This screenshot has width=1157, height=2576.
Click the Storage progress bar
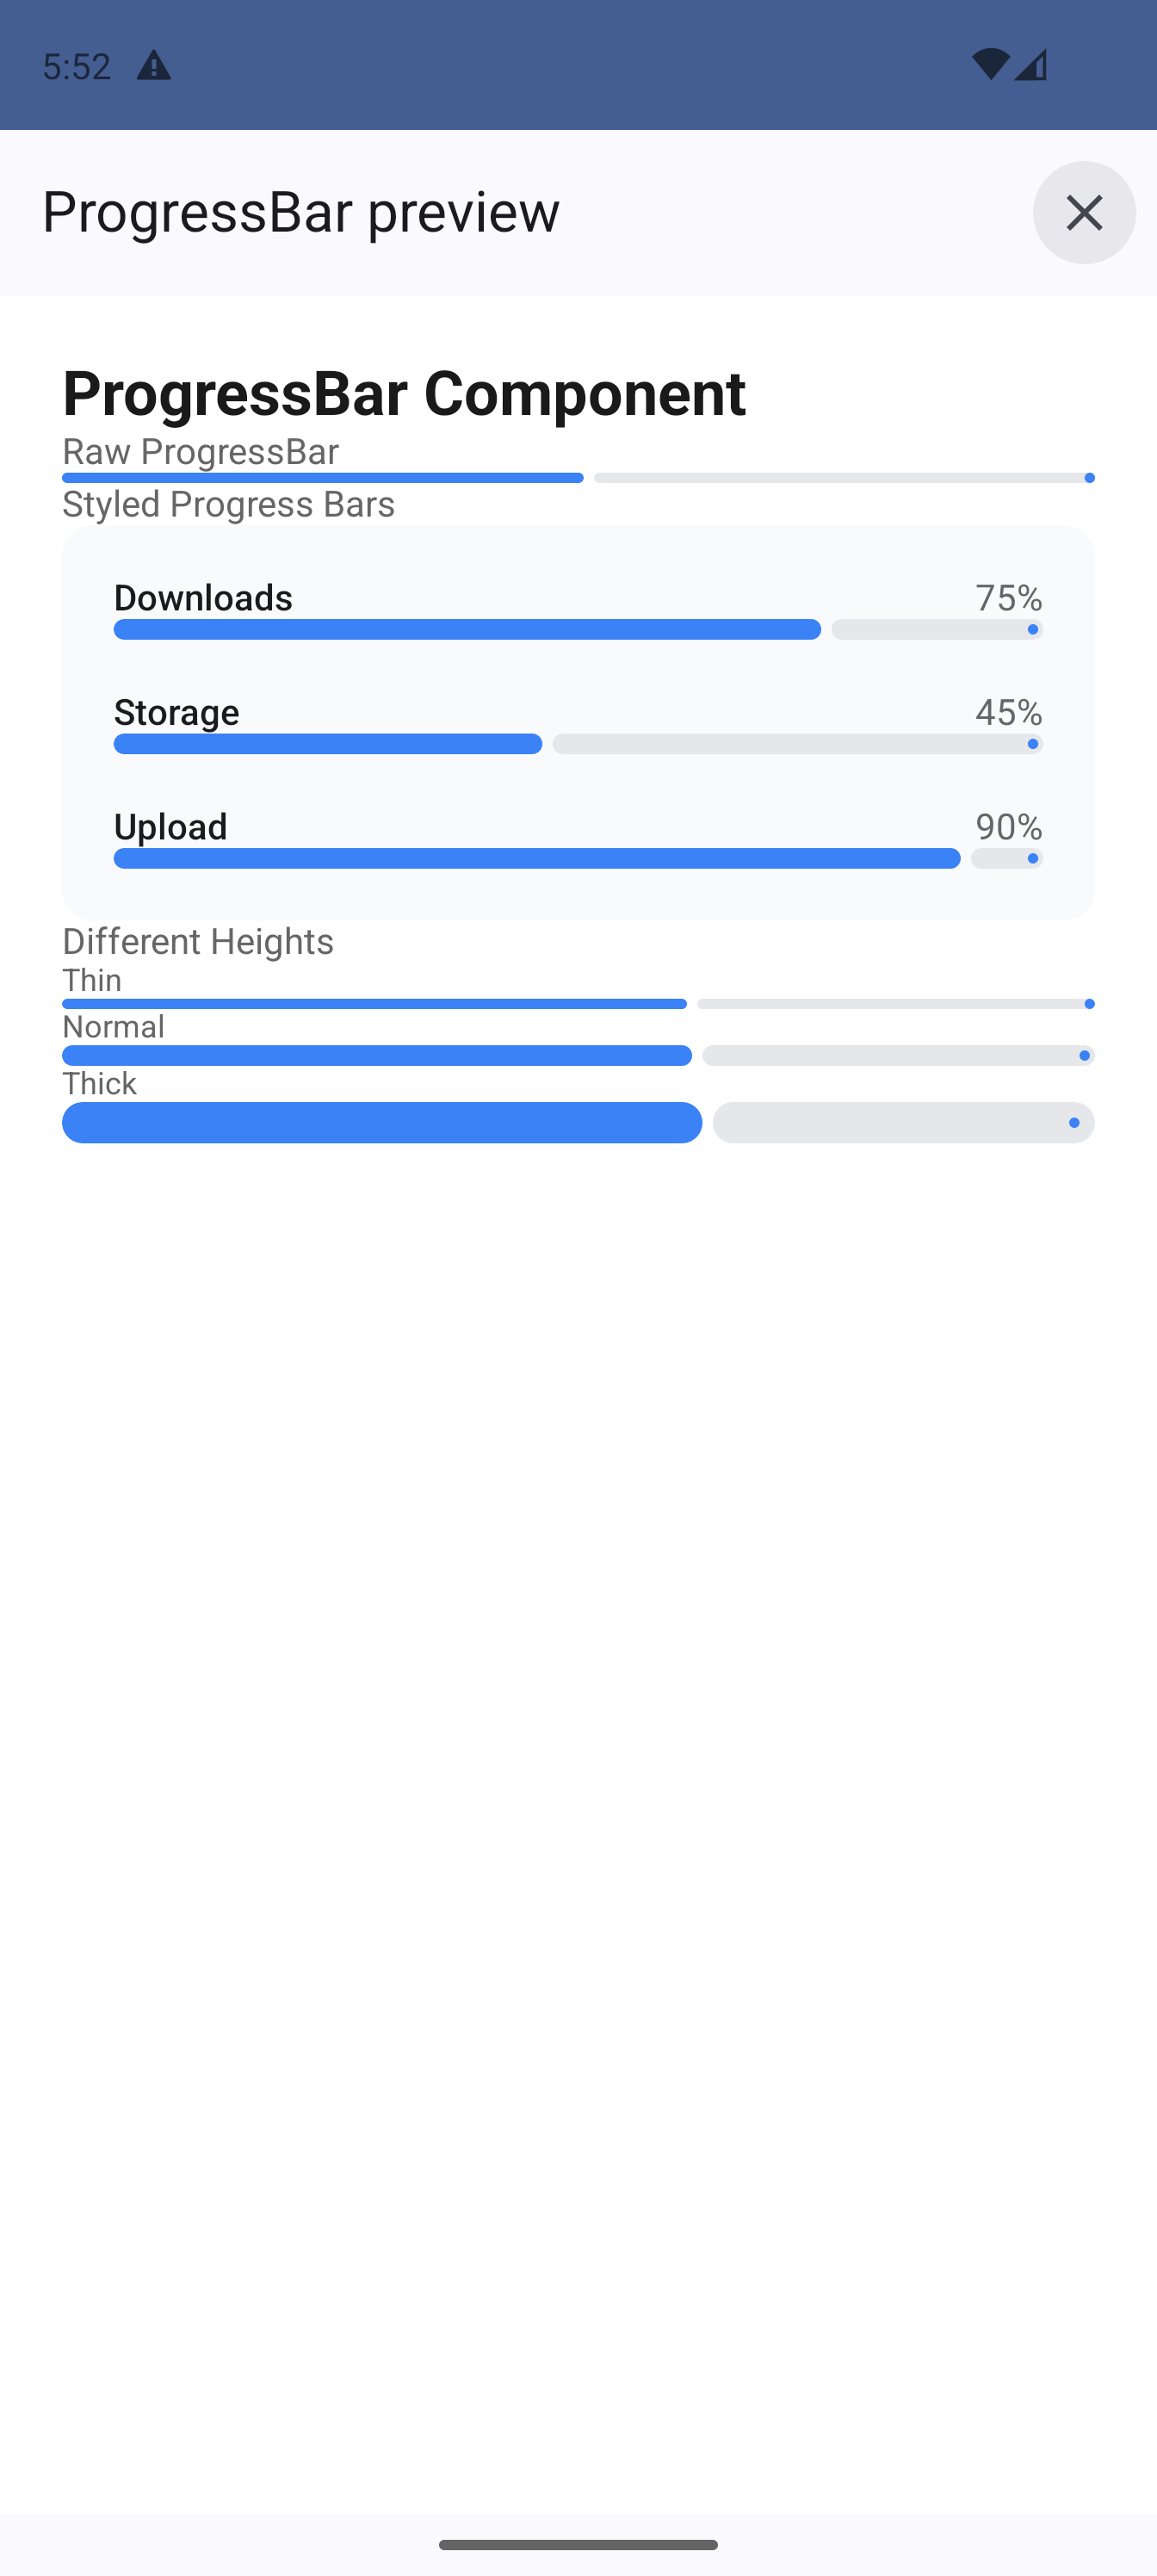pos(578,744)
